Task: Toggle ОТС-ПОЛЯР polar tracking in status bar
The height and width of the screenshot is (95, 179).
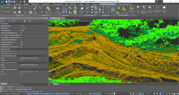Action: pos(65,94)
